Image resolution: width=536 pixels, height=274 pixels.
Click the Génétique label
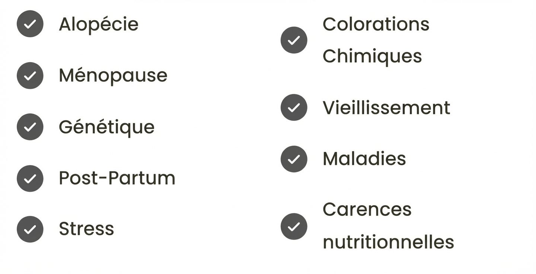pyautogui.click(x=106, y=127)
